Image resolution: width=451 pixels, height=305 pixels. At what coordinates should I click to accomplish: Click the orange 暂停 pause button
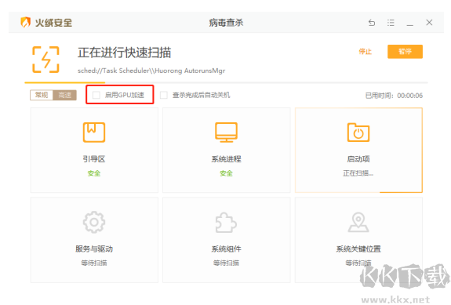point(405,52)
